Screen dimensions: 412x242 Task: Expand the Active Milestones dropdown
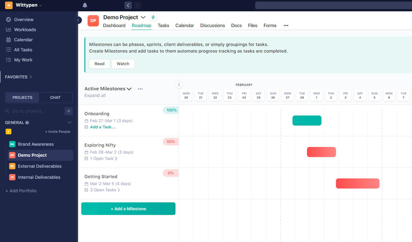point(129,89)
